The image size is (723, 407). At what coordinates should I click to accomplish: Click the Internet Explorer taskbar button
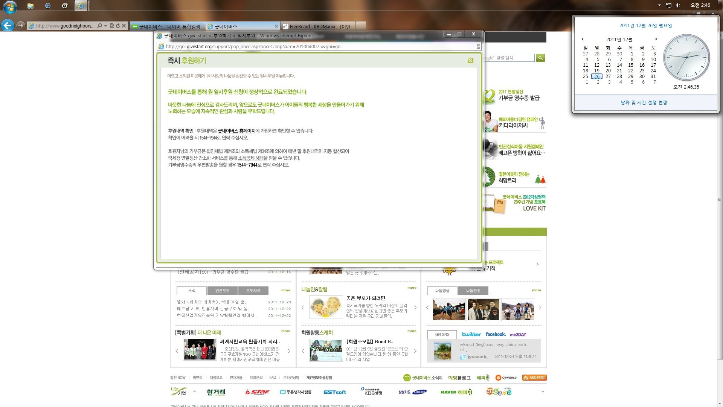(81, 6)
